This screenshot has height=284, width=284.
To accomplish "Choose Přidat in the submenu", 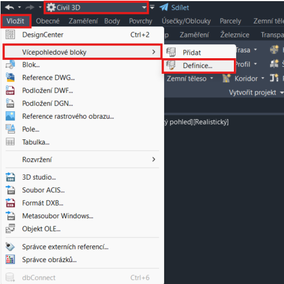I will (x=199, y=52).
